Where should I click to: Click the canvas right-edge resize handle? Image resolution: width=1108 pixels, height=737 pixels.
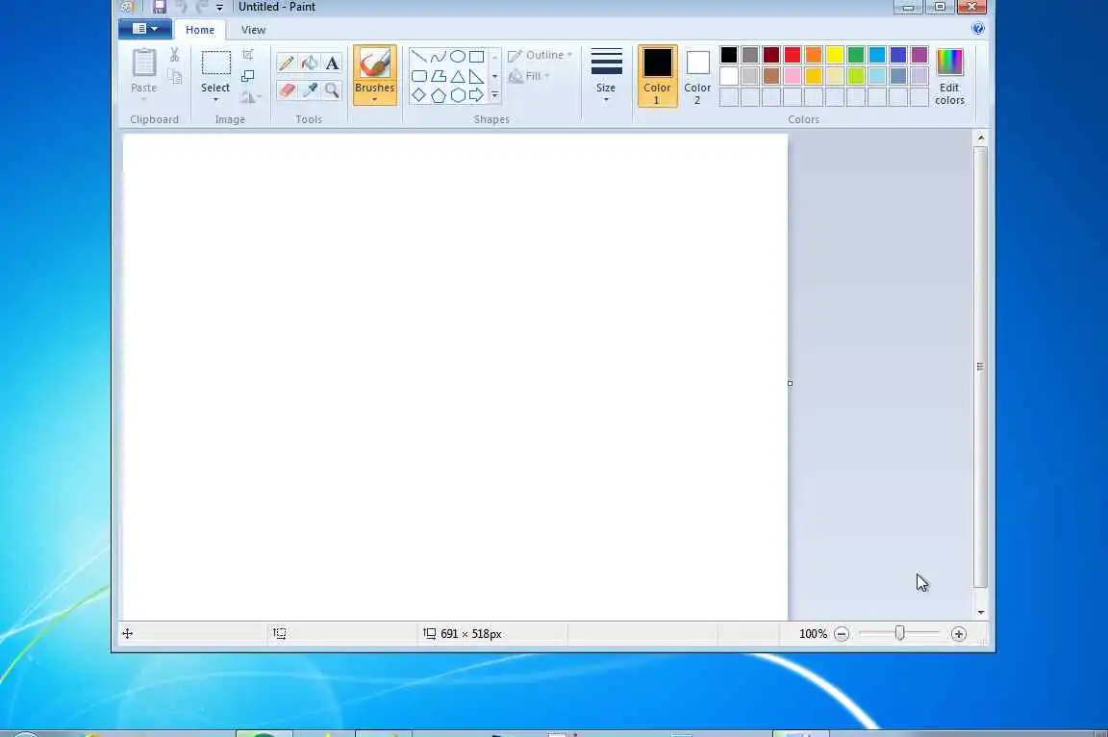click(x=790, y=383)
